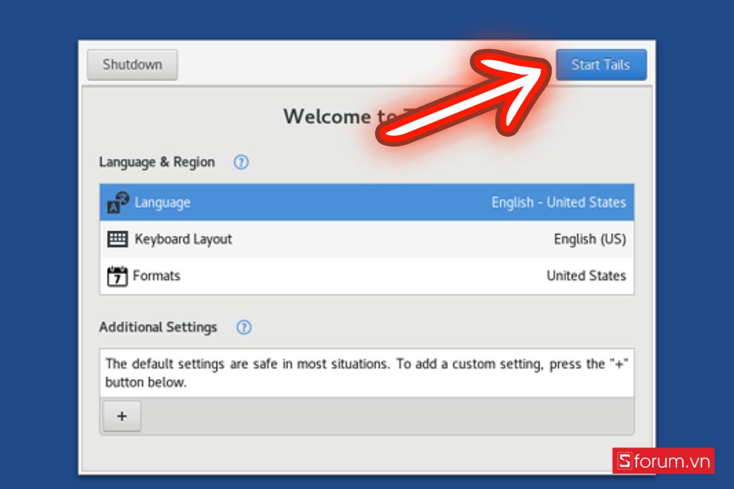Click the Shutdown button

tap(132, 65)
